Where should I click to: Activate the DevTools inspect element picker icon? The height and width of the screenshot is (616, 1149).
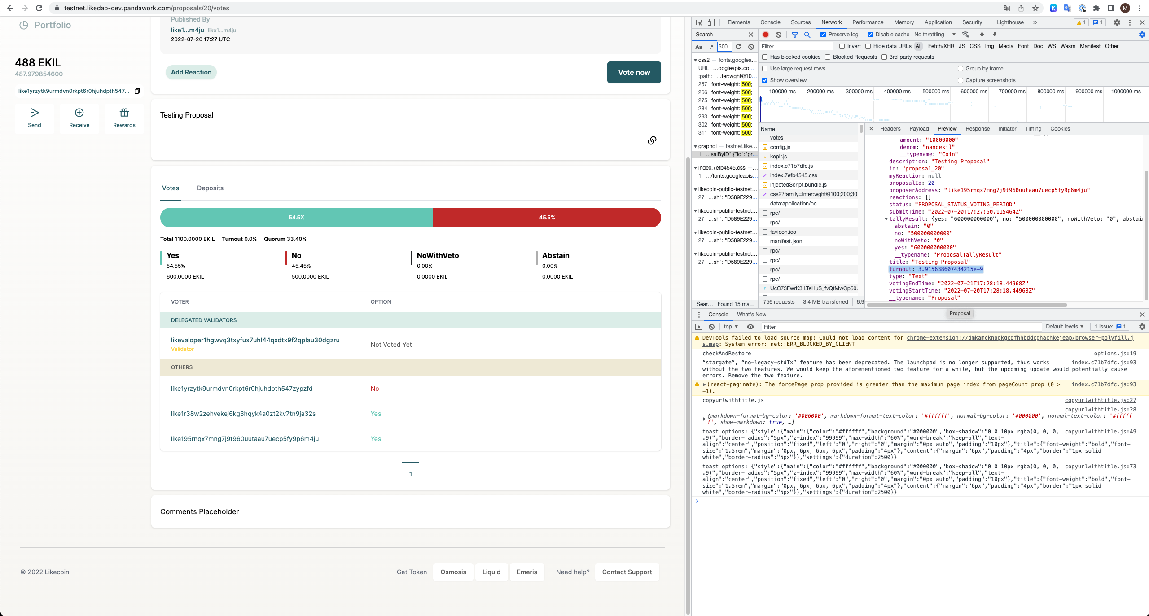pyautogui.click(x=699, y=22)
